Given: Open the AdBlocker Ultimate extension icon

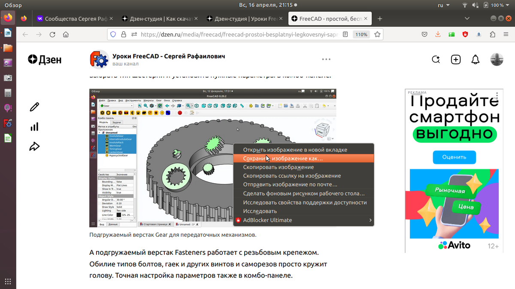Looking at the screenshot, I should (465, 34).
